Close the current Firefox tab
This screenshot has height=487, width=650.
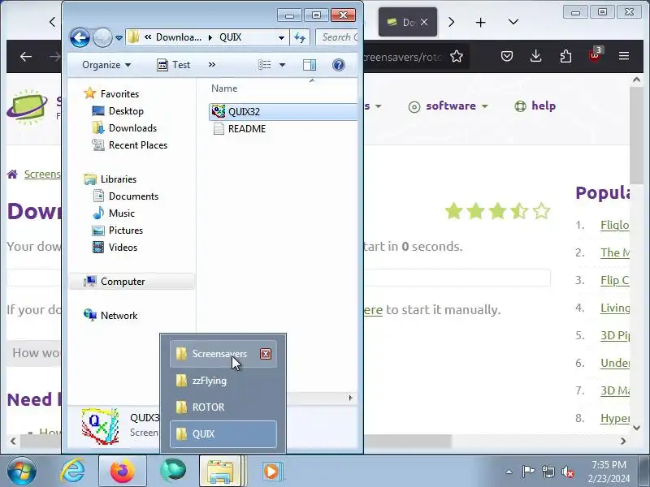tap(424, 22)
